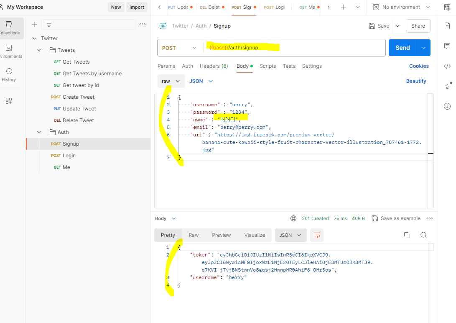This screenshot has width=456, height=323.
Task: Open the environment quick look icon
Action: coord(447,7)
